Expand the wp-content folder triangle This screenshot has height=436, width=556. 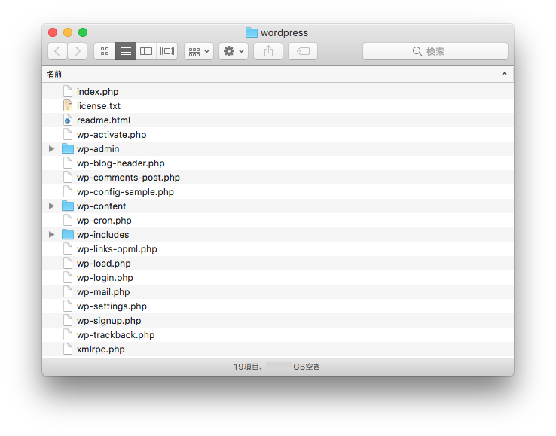51,206
